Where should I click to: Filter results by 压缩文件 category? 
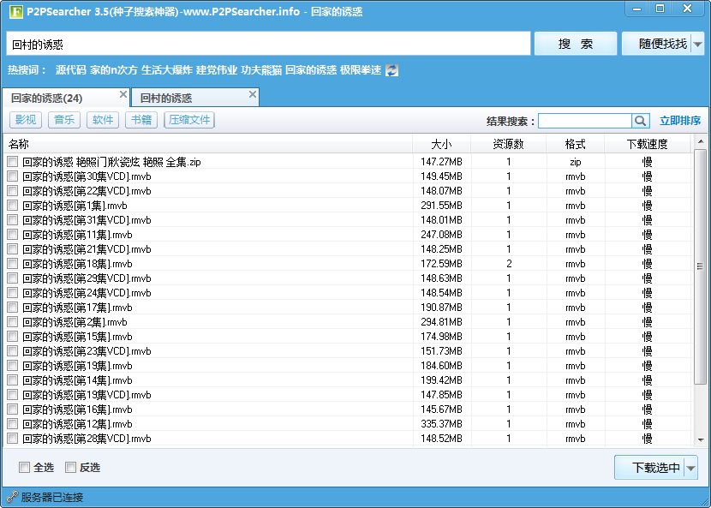click(x=189, y=120)
